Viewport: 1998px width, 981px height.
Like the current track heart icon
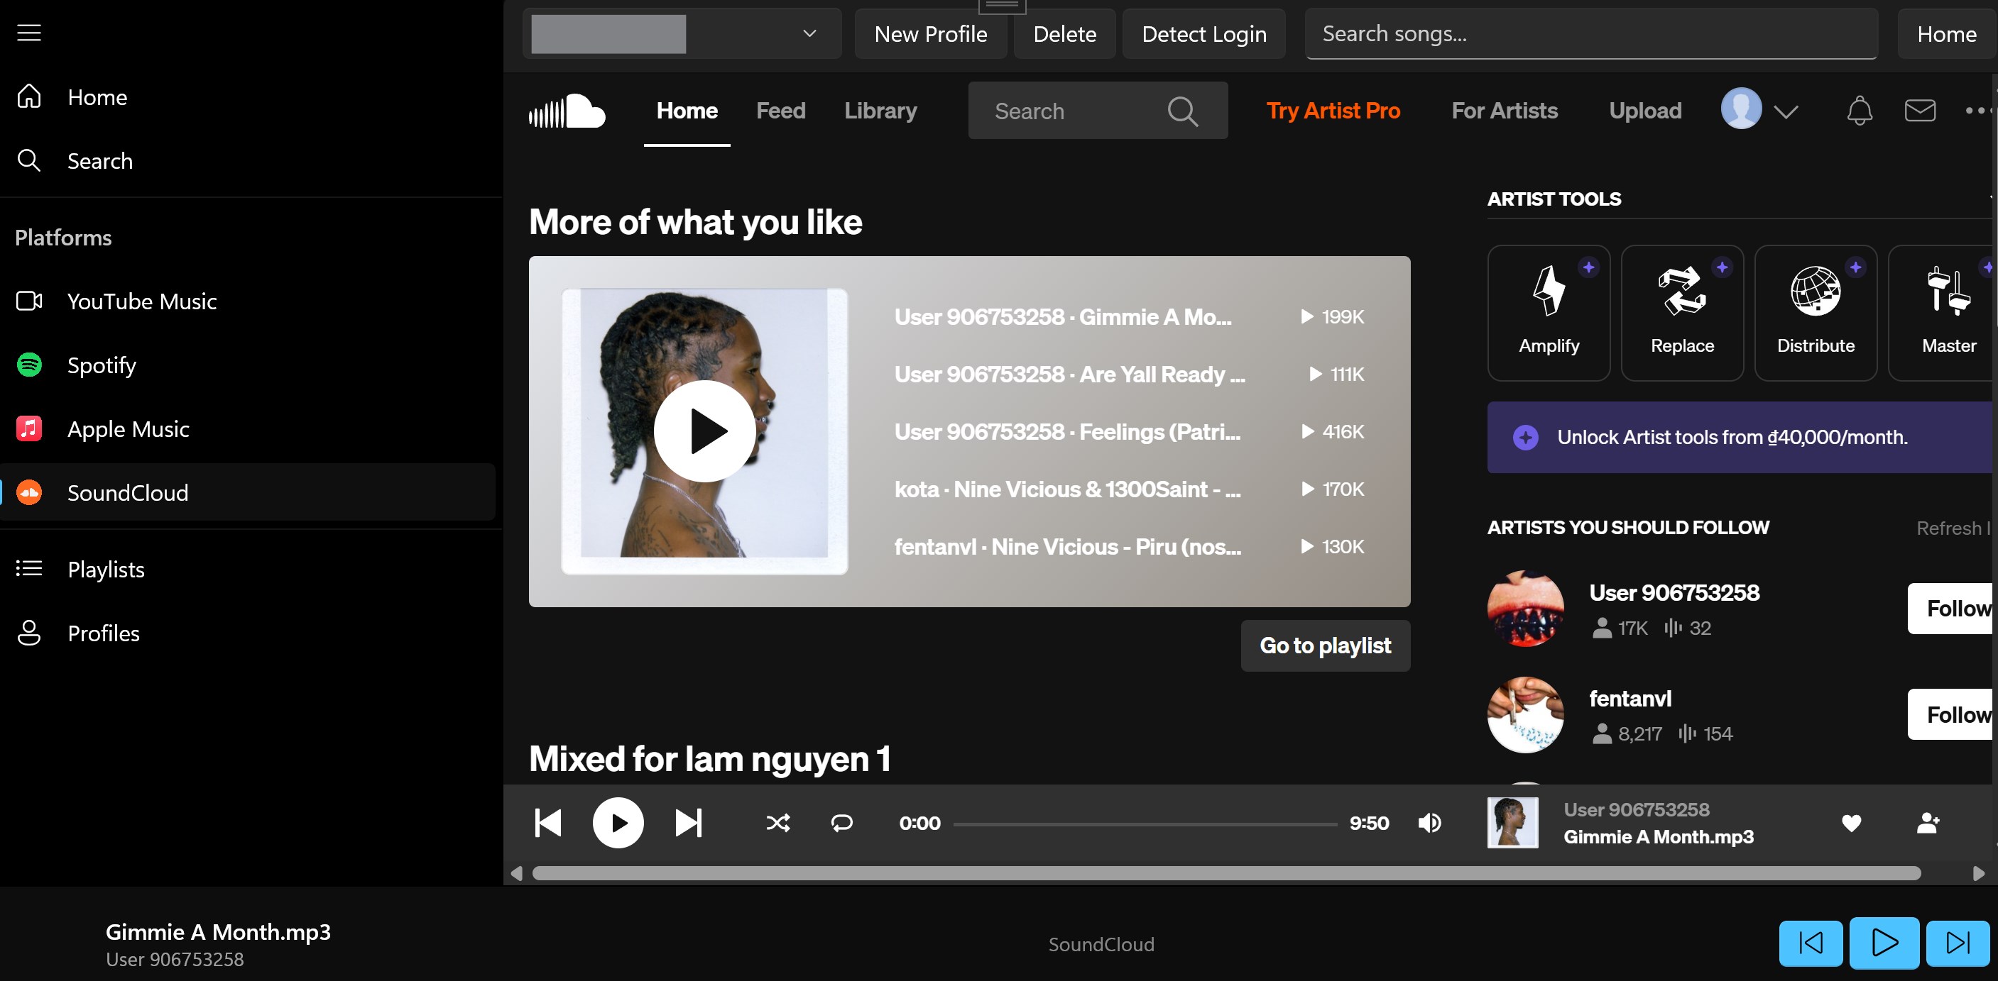coord(1852,822)
